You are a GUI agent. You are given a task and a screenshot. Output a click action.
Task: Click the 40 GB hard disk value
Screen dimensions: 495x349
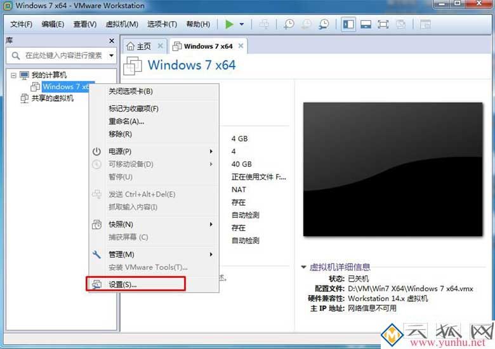[x=242, y=164]
